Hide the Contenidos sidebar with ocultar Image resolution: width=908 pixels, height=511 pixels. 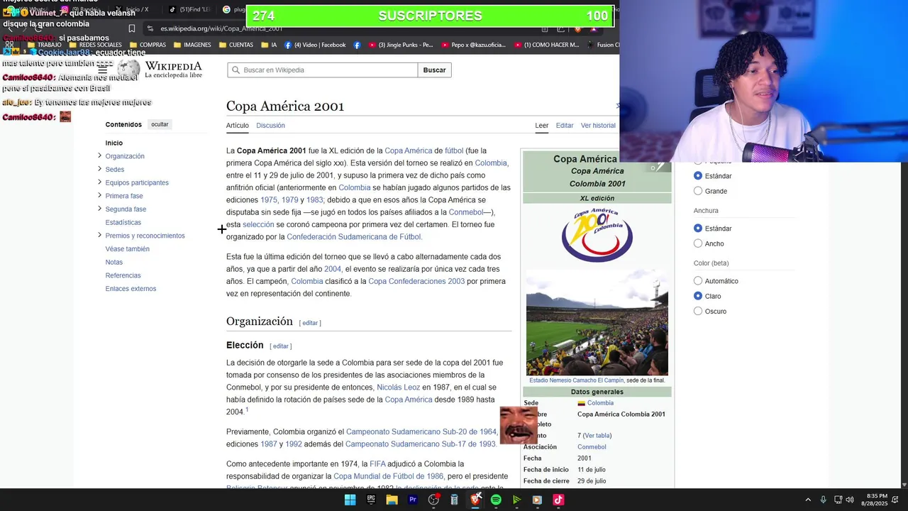click(x=160, y=124)
